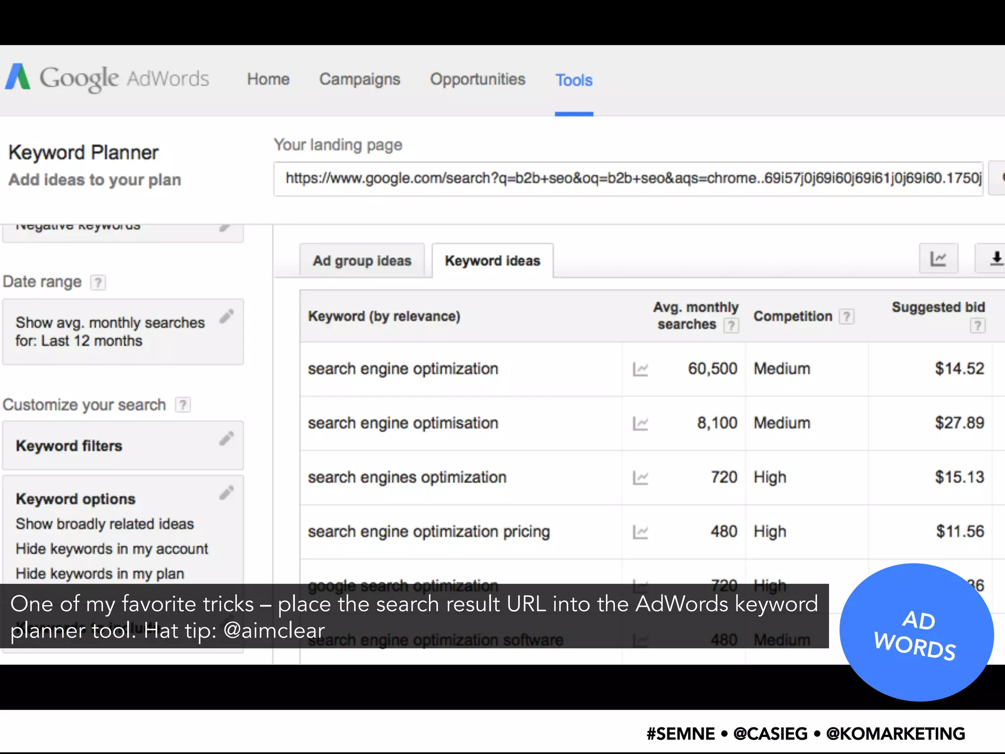Show trend chart for search engine optimisation
1005x754 pixels.
[640, 423]
